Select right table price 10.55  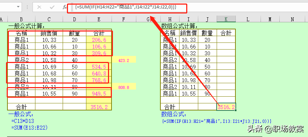click(189, 93)
